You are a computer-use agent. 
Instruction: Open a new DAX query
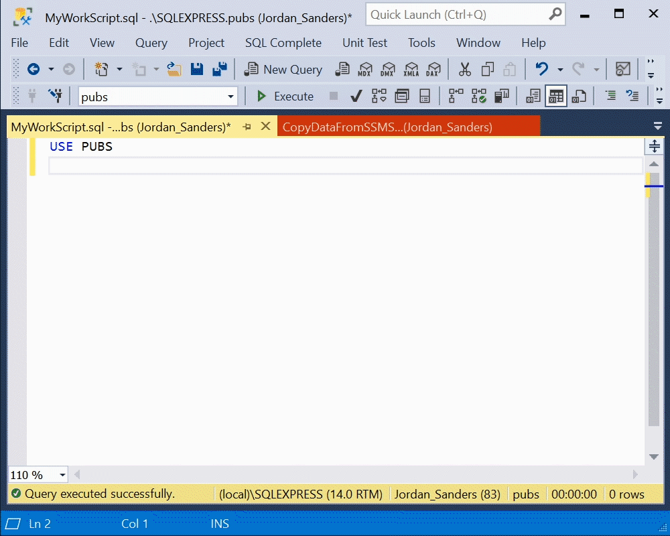[x=433, y=69]
